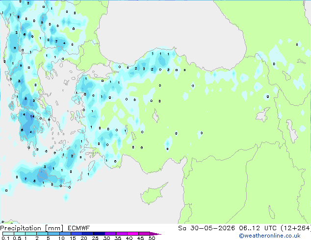Select the 5–10 mm legend color box
311x240 pixels.
(x=53, y=234)
